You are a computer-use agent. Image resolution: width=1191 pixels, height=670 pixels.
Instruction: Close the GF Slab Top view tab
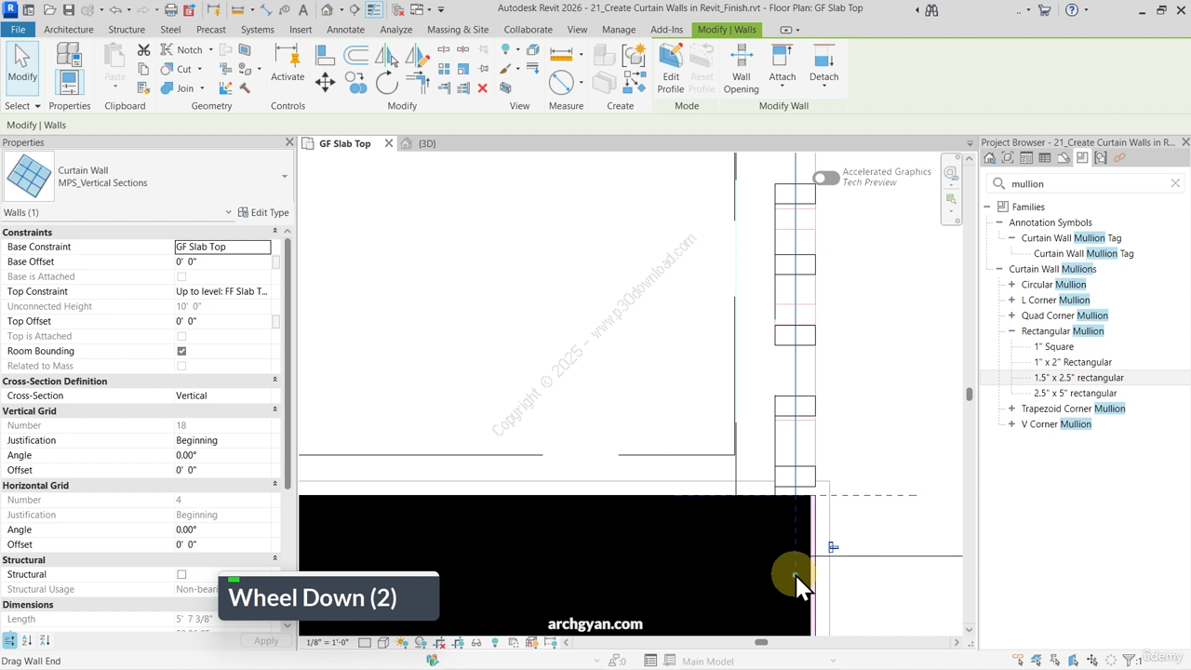coord(389,143)
